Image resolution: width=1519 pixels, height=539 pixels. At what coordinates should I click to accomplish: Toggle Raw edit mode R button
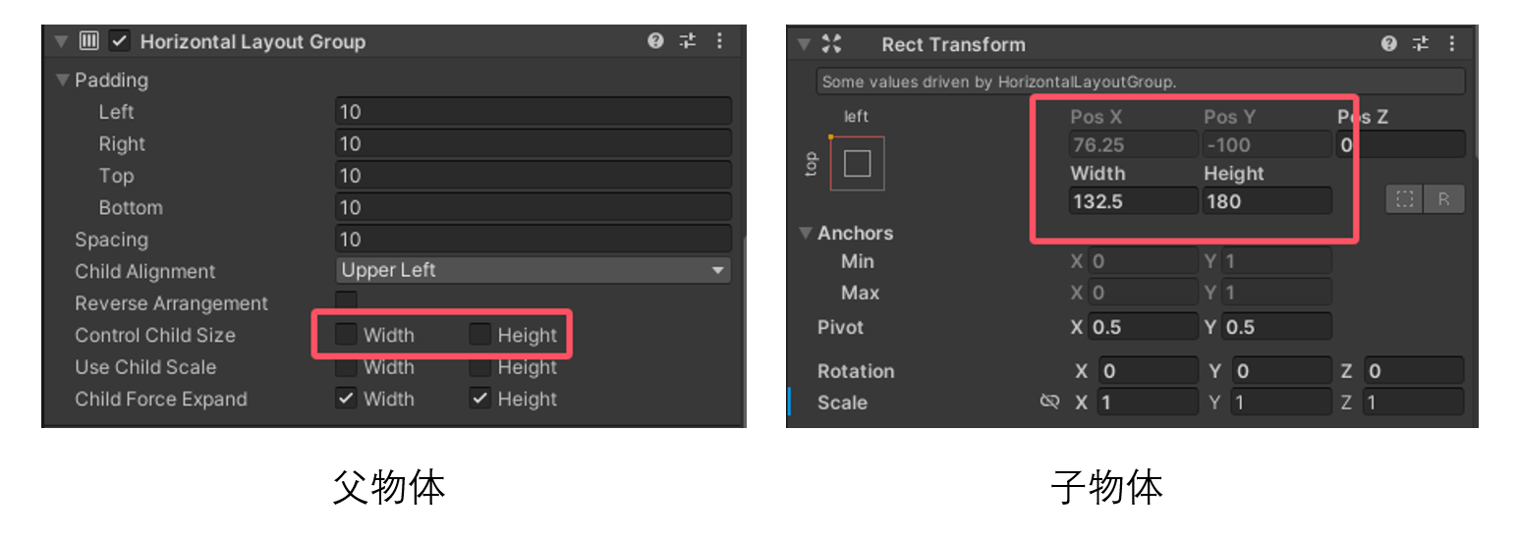1444,199
